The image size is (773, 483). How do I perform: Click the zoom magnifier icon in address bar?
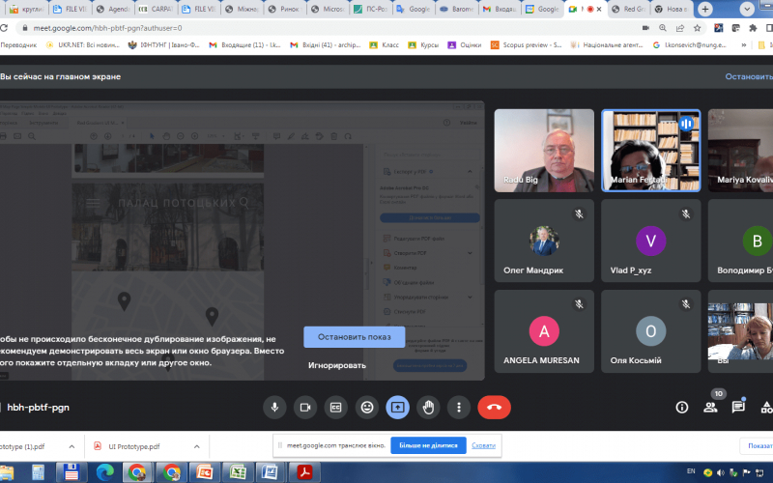tap(663, 28)
